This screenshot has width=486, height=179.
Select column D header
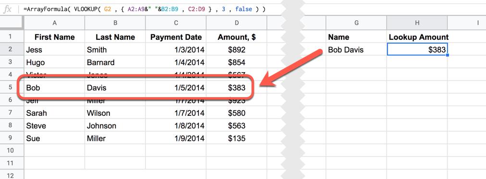point(236,22)
